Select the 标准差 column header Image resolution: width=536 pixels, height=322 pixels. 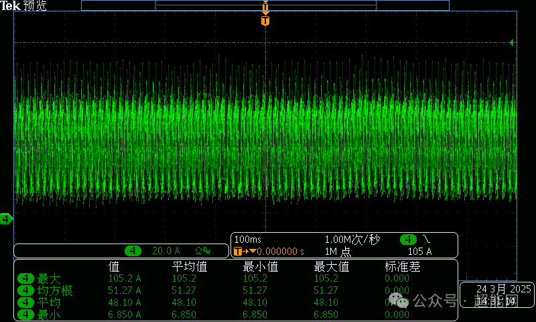(403, 266)
